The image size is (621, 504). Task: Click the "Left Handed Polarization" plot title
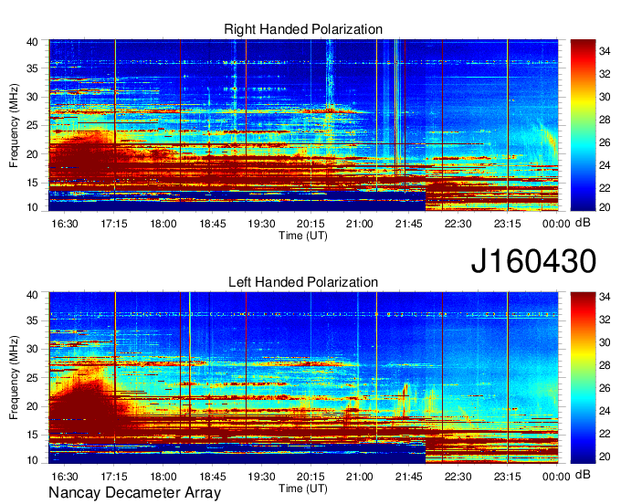pyautogui.click(x=303, y=282)
